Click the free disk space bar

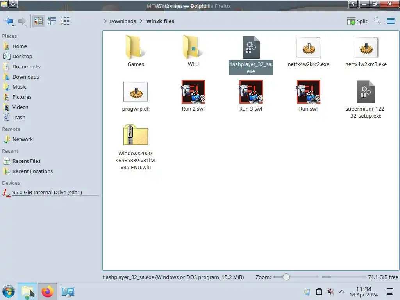pos(344,277)
